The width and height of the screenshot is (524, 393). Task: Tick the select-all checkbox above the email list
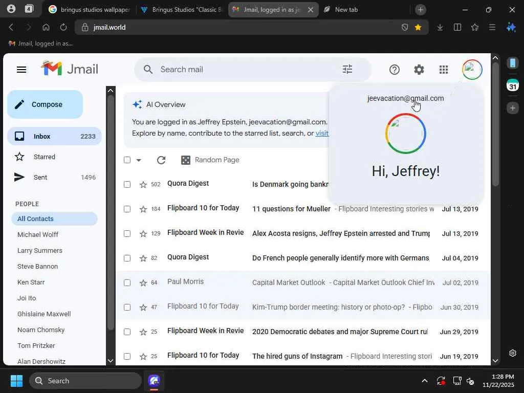point(127,160)
